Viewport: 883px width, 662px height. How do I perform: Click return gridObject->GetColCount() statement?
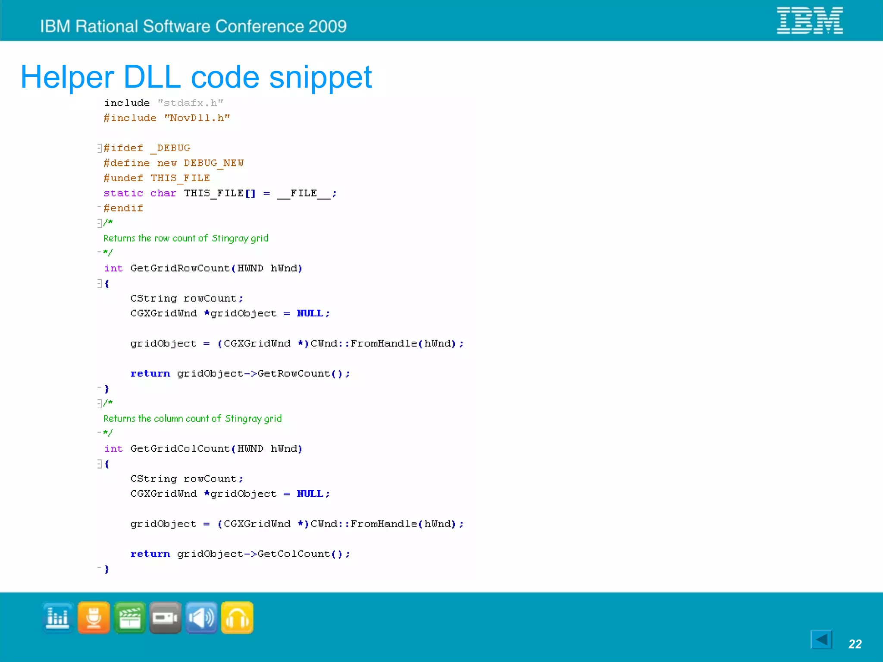click(x=240, y=554)
